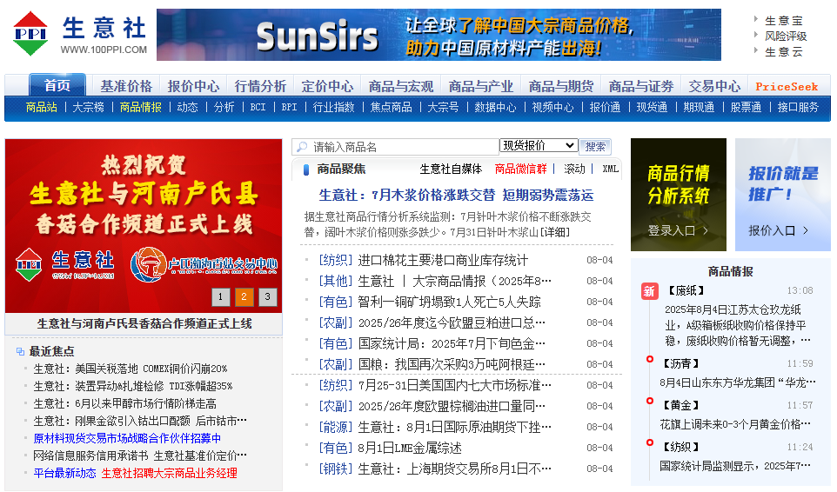
Task: Open the 商品与证券 menu
Action: coord(641,86)
